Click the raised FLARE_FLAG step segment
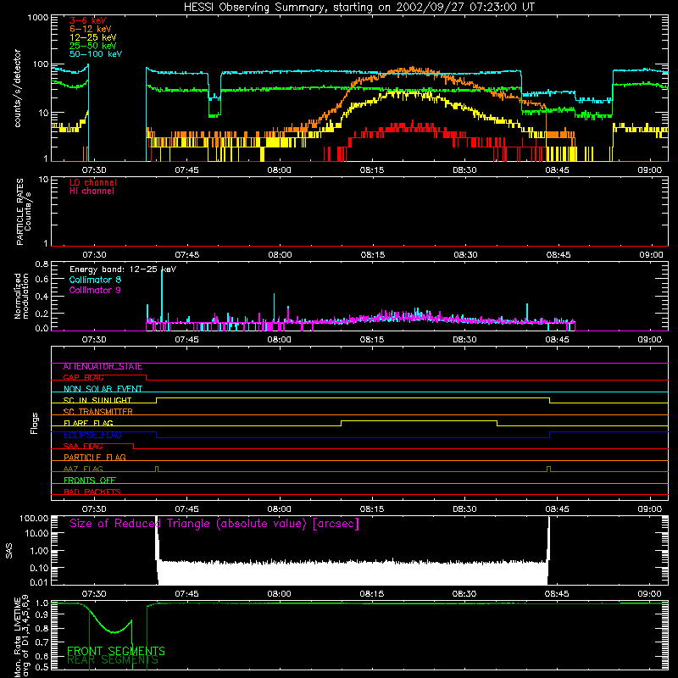This screenshot has width=678, height=678. point(419,420)
